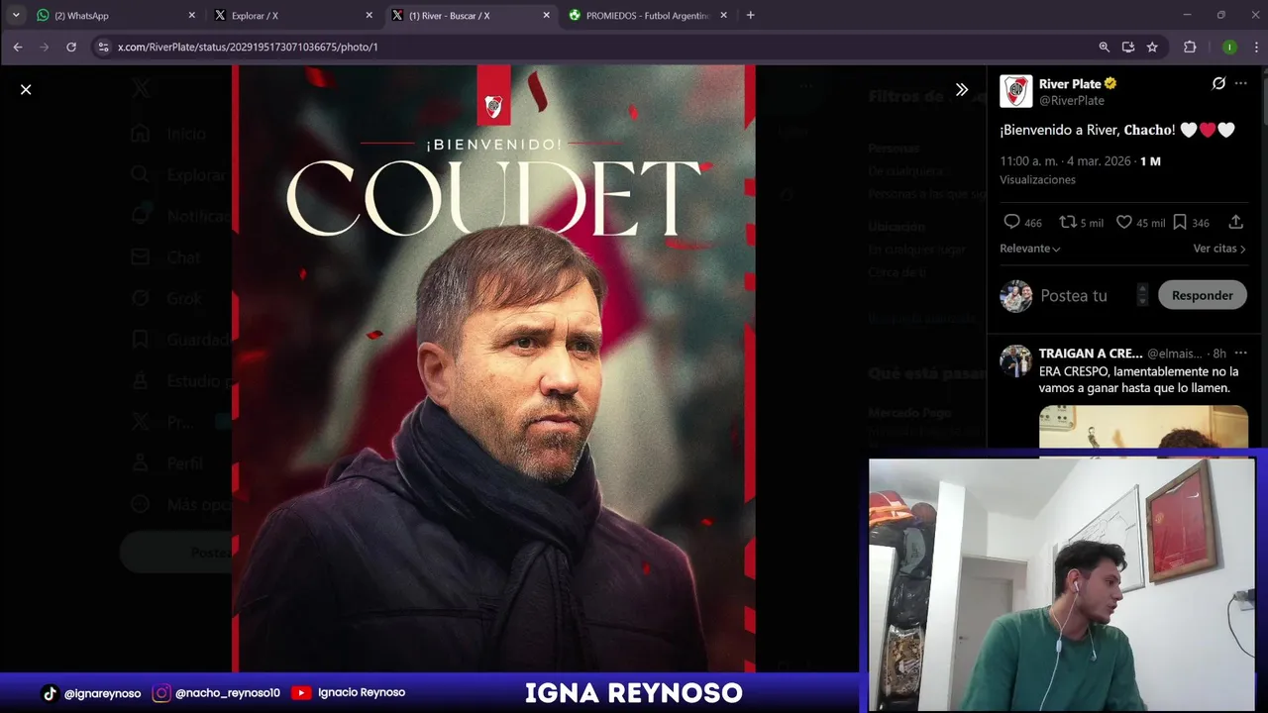
Task: Open a new browser tab
Action: tap(750, 15)
